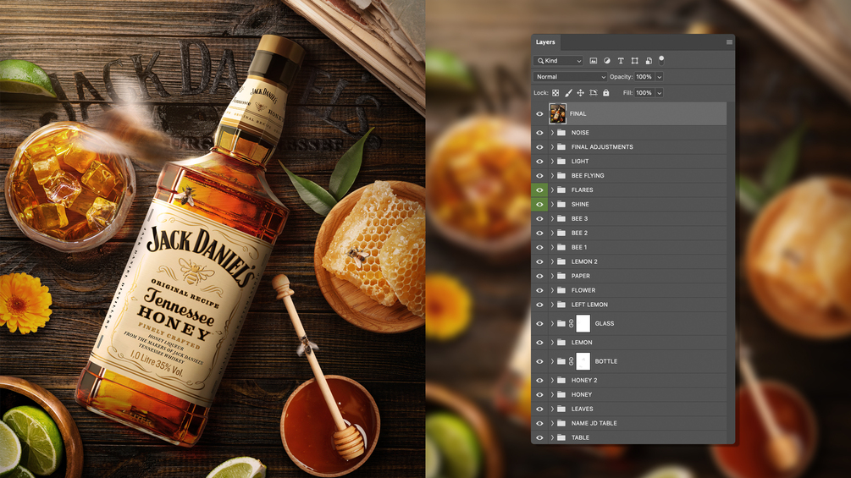Screen dimensions: 851x478
Task: Toggle the SHINE group eye icon
Action: [x=539, y=205]
